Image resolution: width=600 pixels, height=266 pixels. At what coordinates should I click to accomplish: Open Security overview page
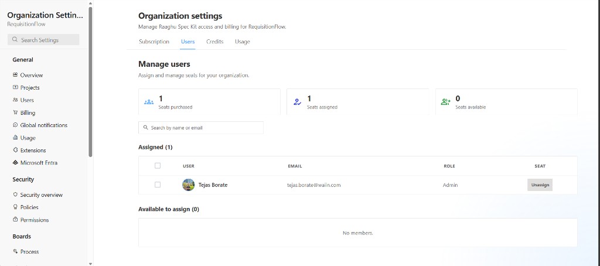tap(42, 195)
